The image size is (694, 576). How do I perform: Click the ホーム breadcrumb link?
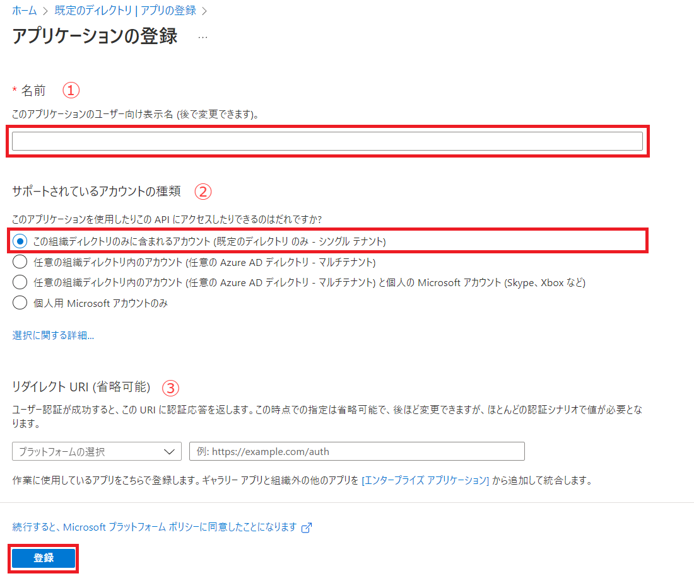[x=25, y=11]
